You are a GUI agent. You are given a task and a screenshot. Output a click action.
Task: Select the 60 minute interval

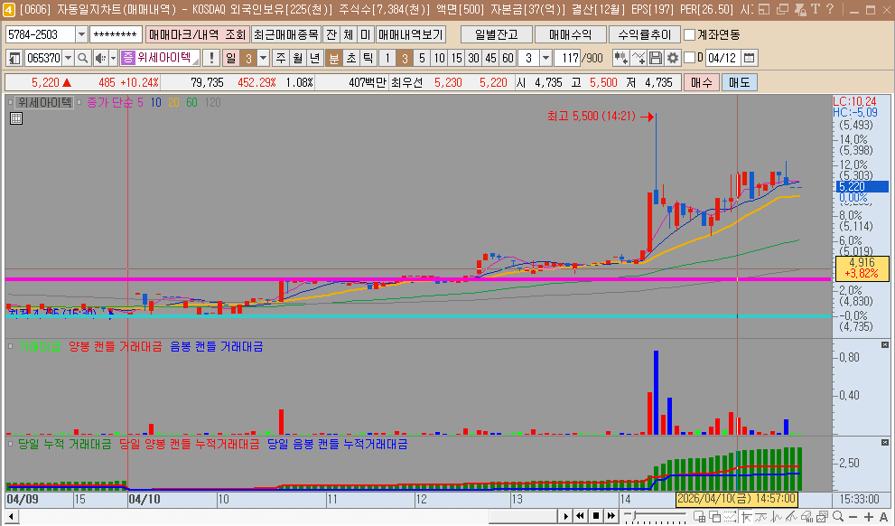508,58
